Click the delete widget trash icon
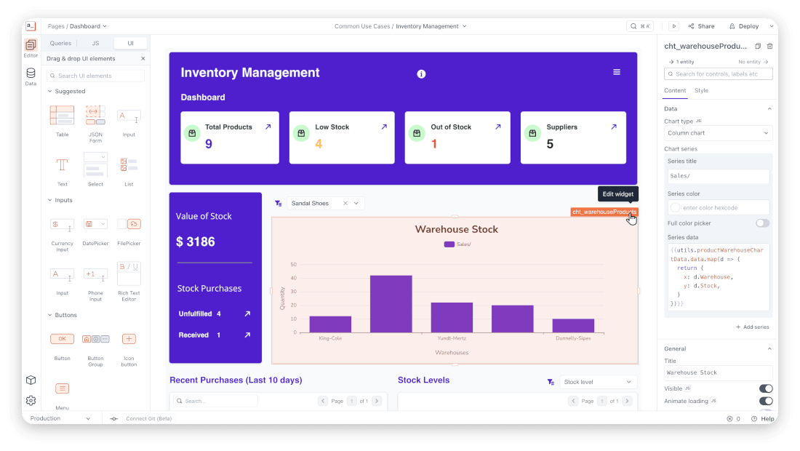The image size is (800, 451). [x=770, y=46]
